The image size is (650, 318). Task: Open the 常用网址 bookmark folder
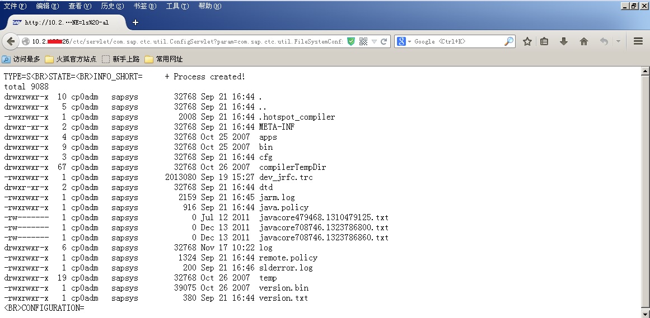pyautogui.click(x=163, y=59)
